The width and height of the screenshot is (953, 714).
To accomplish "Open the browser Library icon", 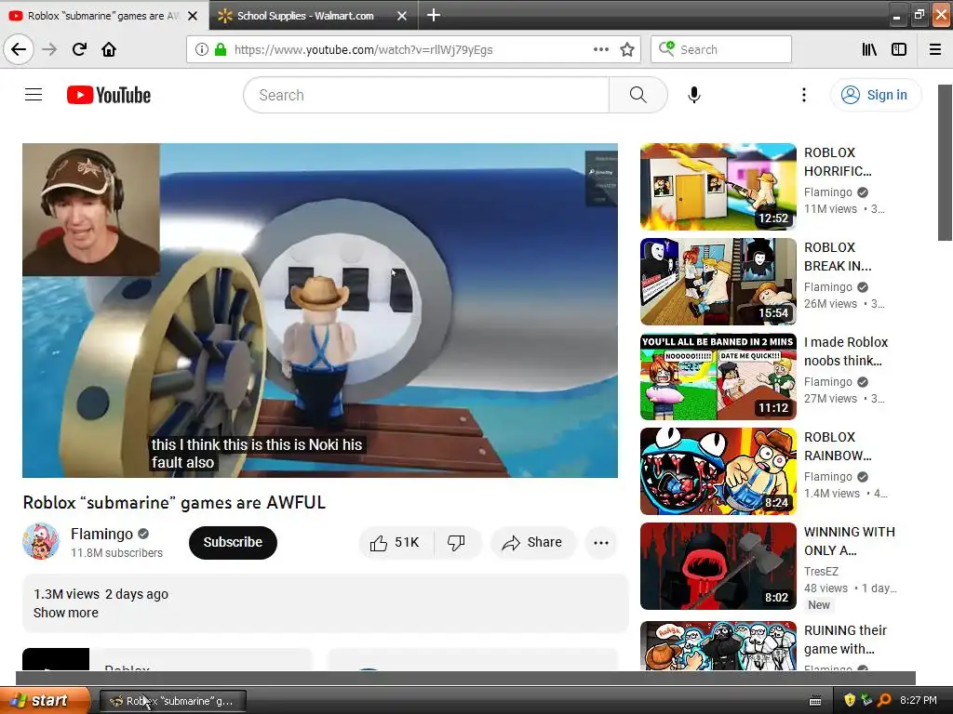I will point(869,49).
